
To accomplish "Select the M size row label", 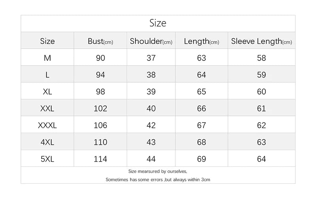I will 47,58.
